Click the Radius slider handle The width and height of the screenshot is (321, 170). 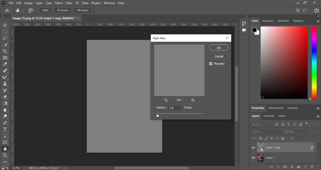157,115
